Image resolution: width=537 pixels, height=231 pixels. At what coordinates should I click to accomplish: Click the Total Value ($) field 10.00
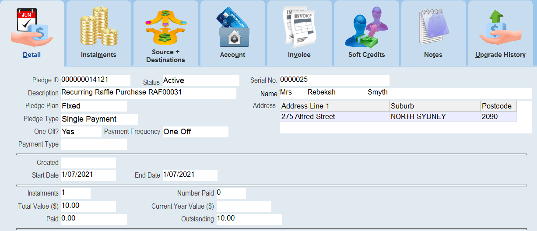(x=88, y=206)
